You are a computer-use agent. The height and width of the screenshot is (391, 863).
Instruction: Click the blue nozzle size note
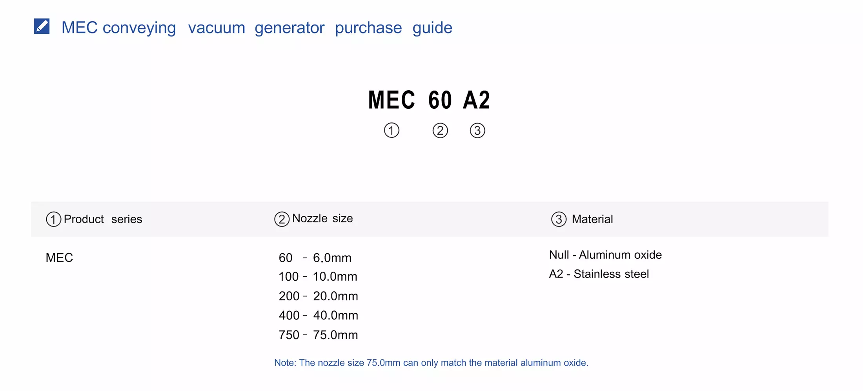[431, 363]
